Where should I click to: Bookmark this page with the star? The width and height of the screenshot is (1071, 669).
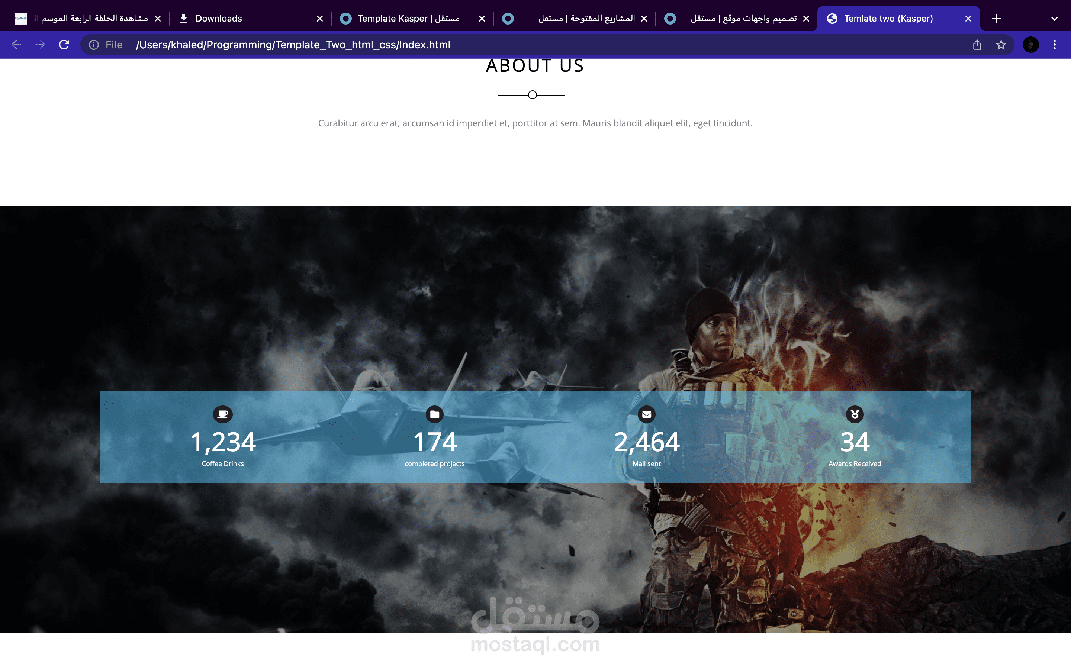click(1001, 45)
